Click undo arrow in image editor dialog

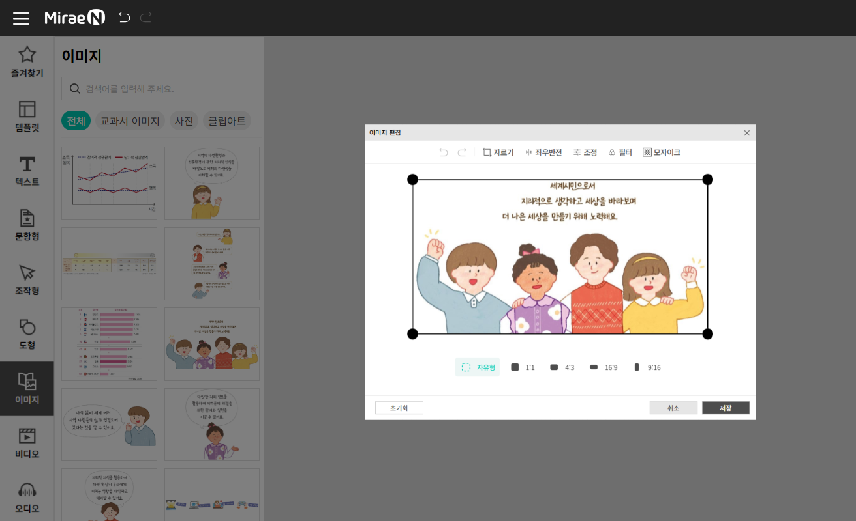pyautogui.click(x=444, y=152)
